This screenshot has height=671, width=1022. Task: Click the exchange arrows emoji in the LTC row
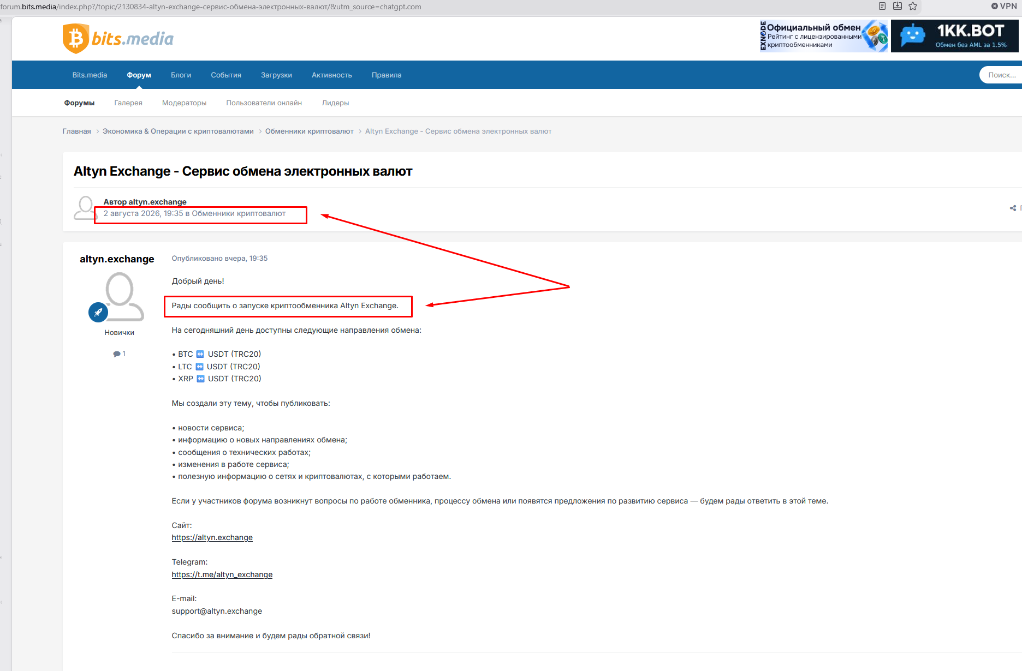tap(200, 367)
